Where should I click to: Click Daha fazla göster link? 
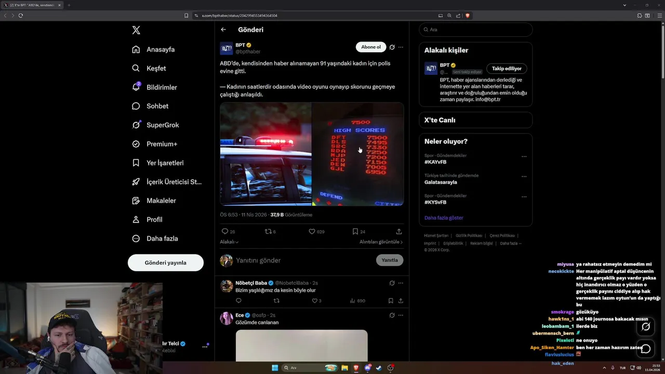[444, 218]
